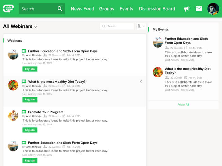
Task: Click guests icon in My Events Healthy Diet
Action: pos(167,78)
